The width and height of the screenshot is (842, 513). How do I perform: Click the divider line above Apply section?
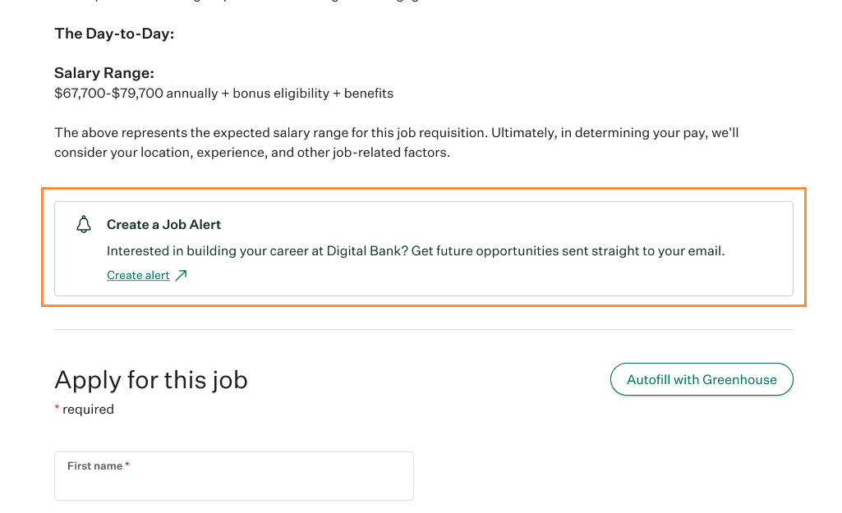pos(424,329)
